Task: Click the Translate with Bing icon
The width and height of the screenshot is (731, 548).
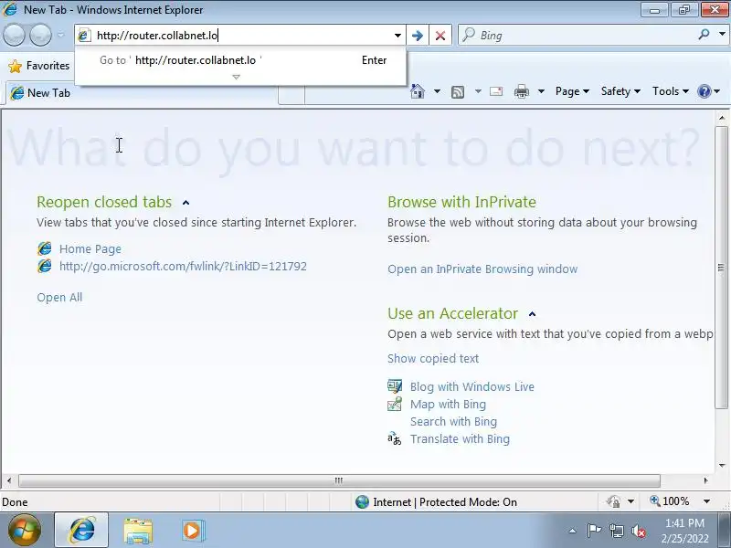Action: point(395,438)
